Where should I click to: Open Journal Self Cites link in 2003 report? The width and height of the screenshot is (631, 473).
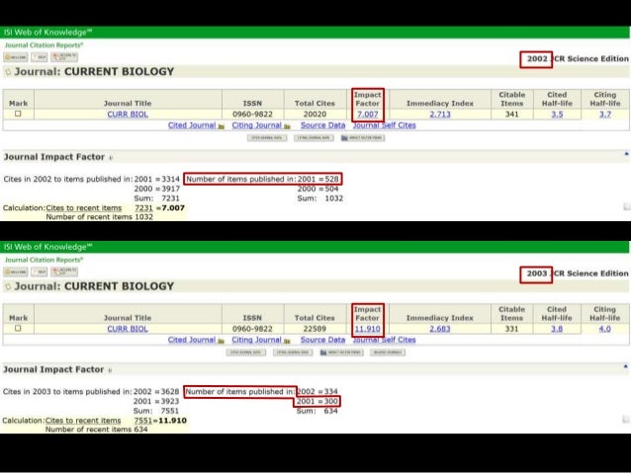(385, 340)
